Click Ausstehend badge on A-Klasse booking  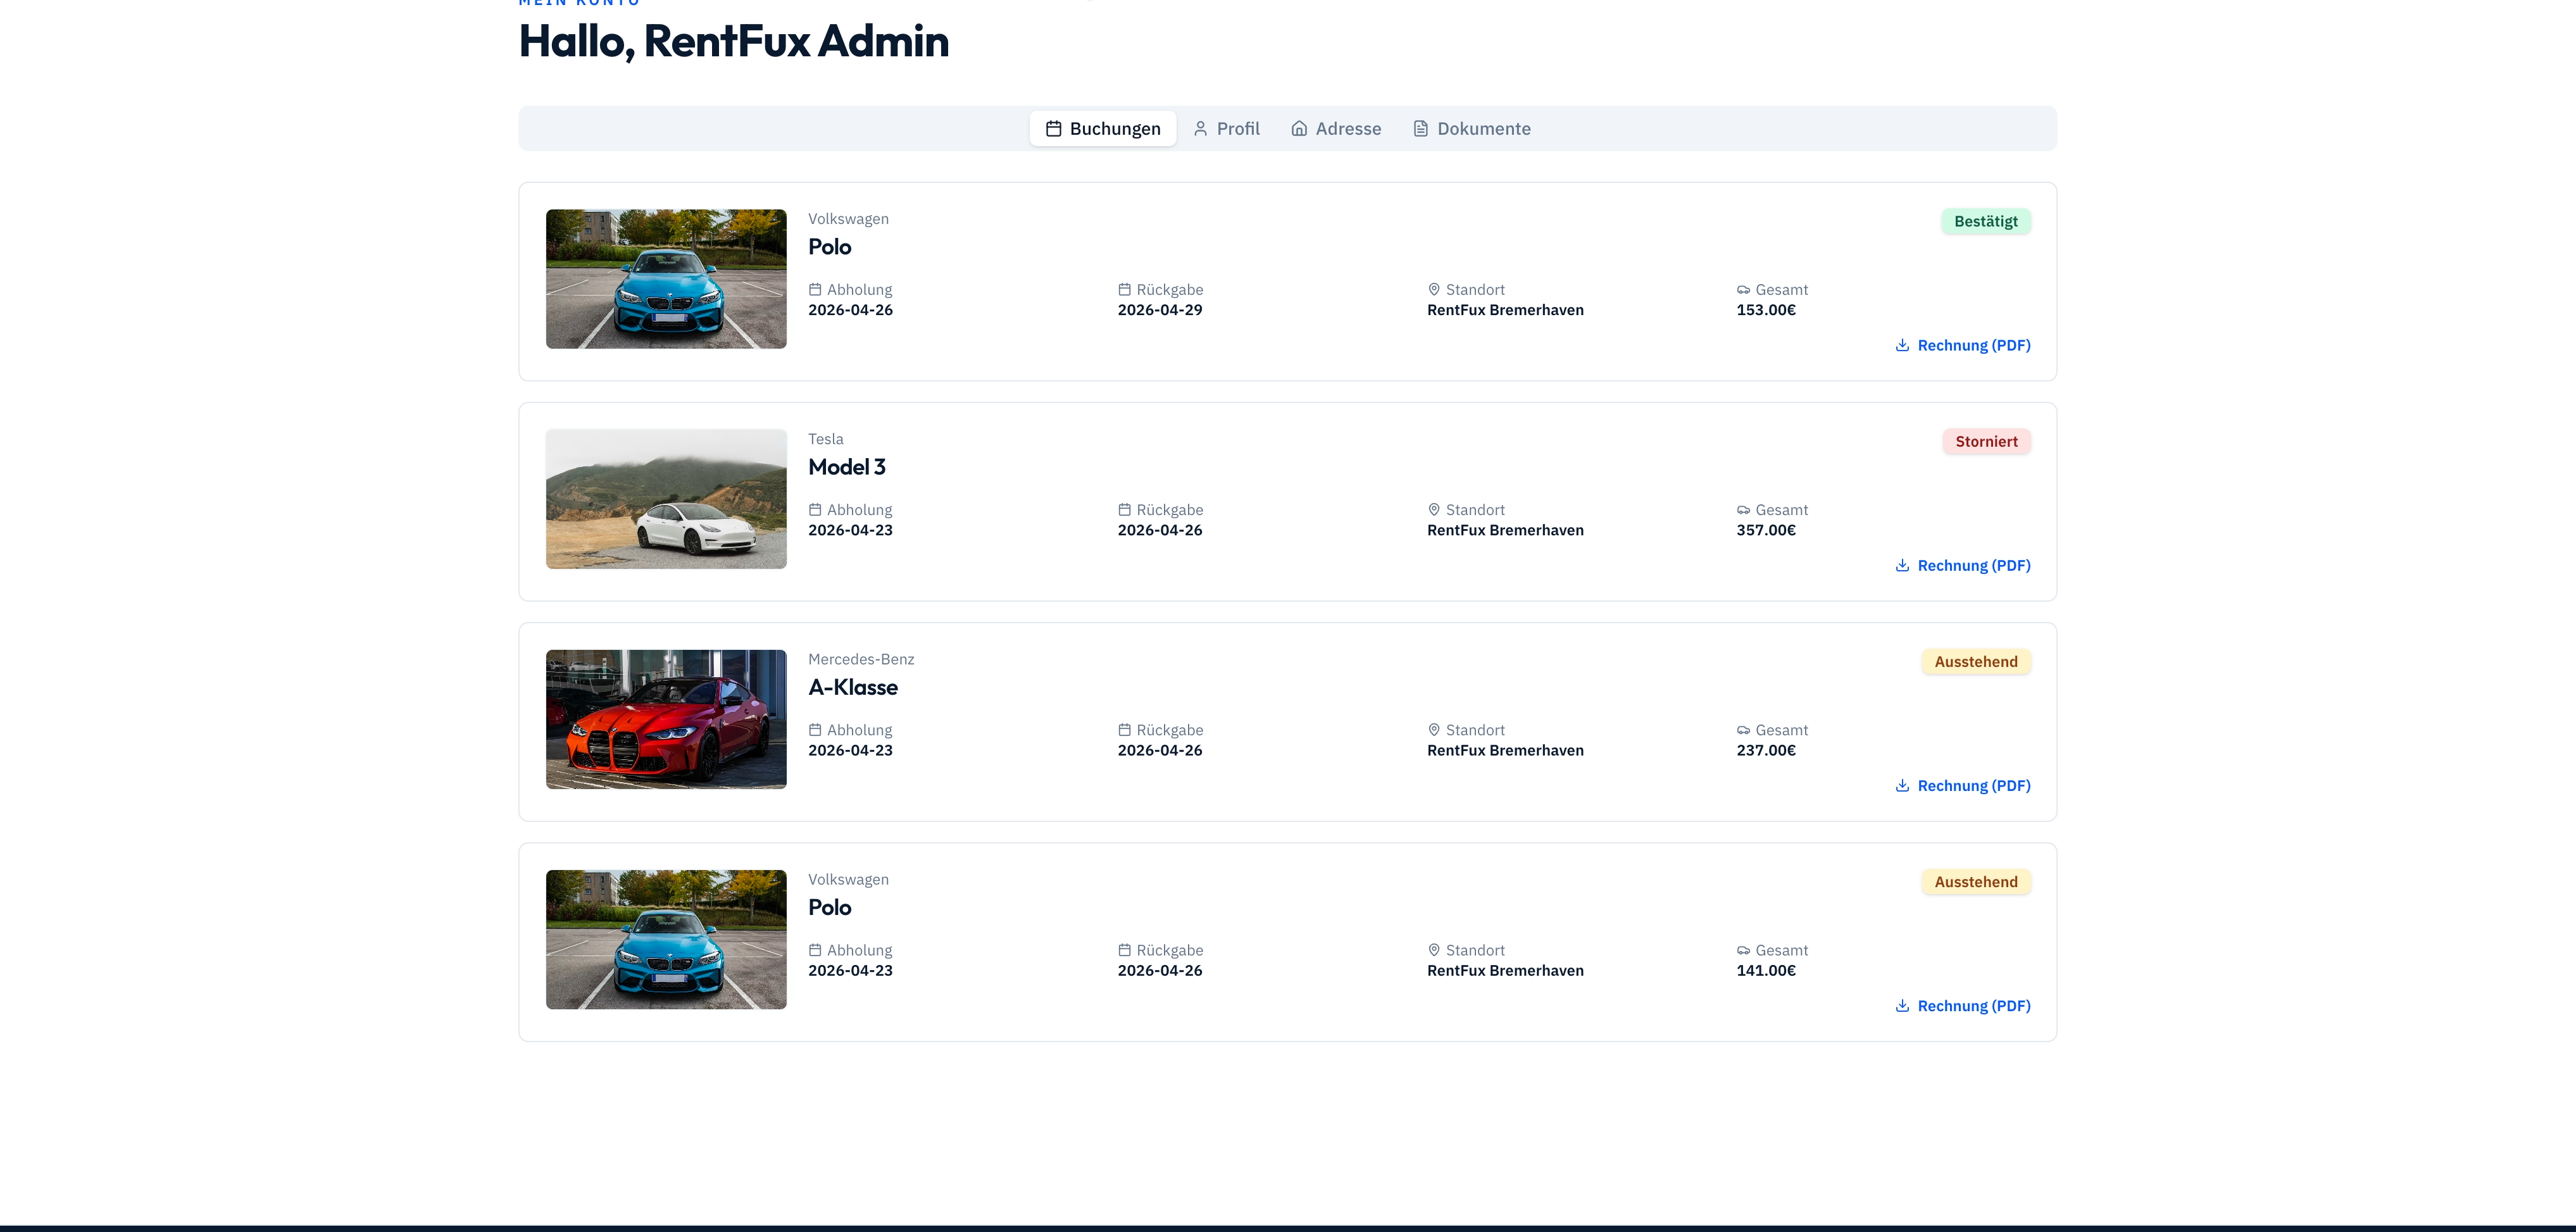[x=1975, y=661]
